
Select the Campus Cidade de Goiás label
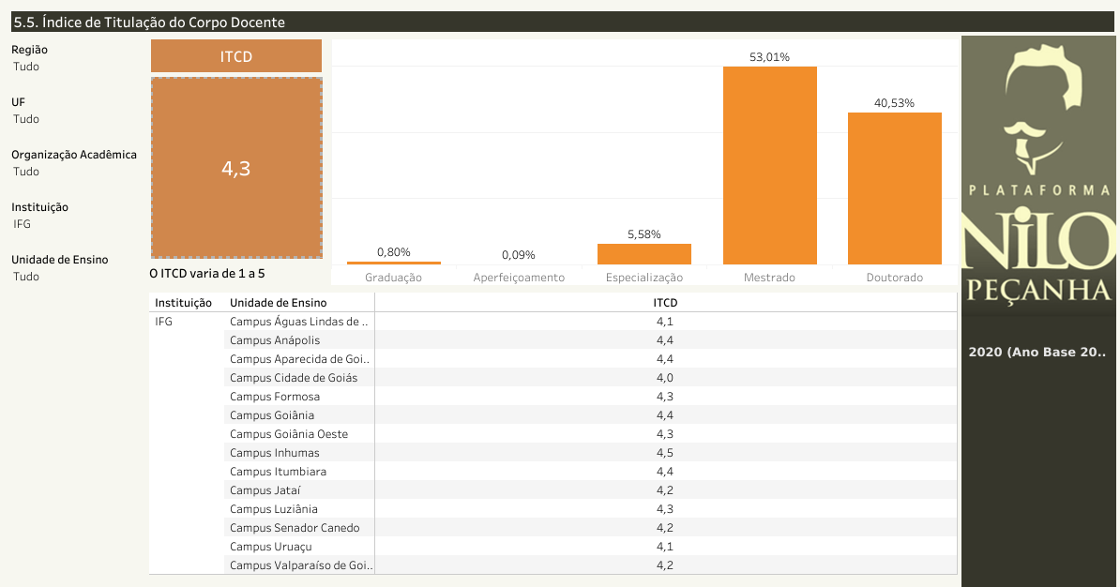pos(294,378)
